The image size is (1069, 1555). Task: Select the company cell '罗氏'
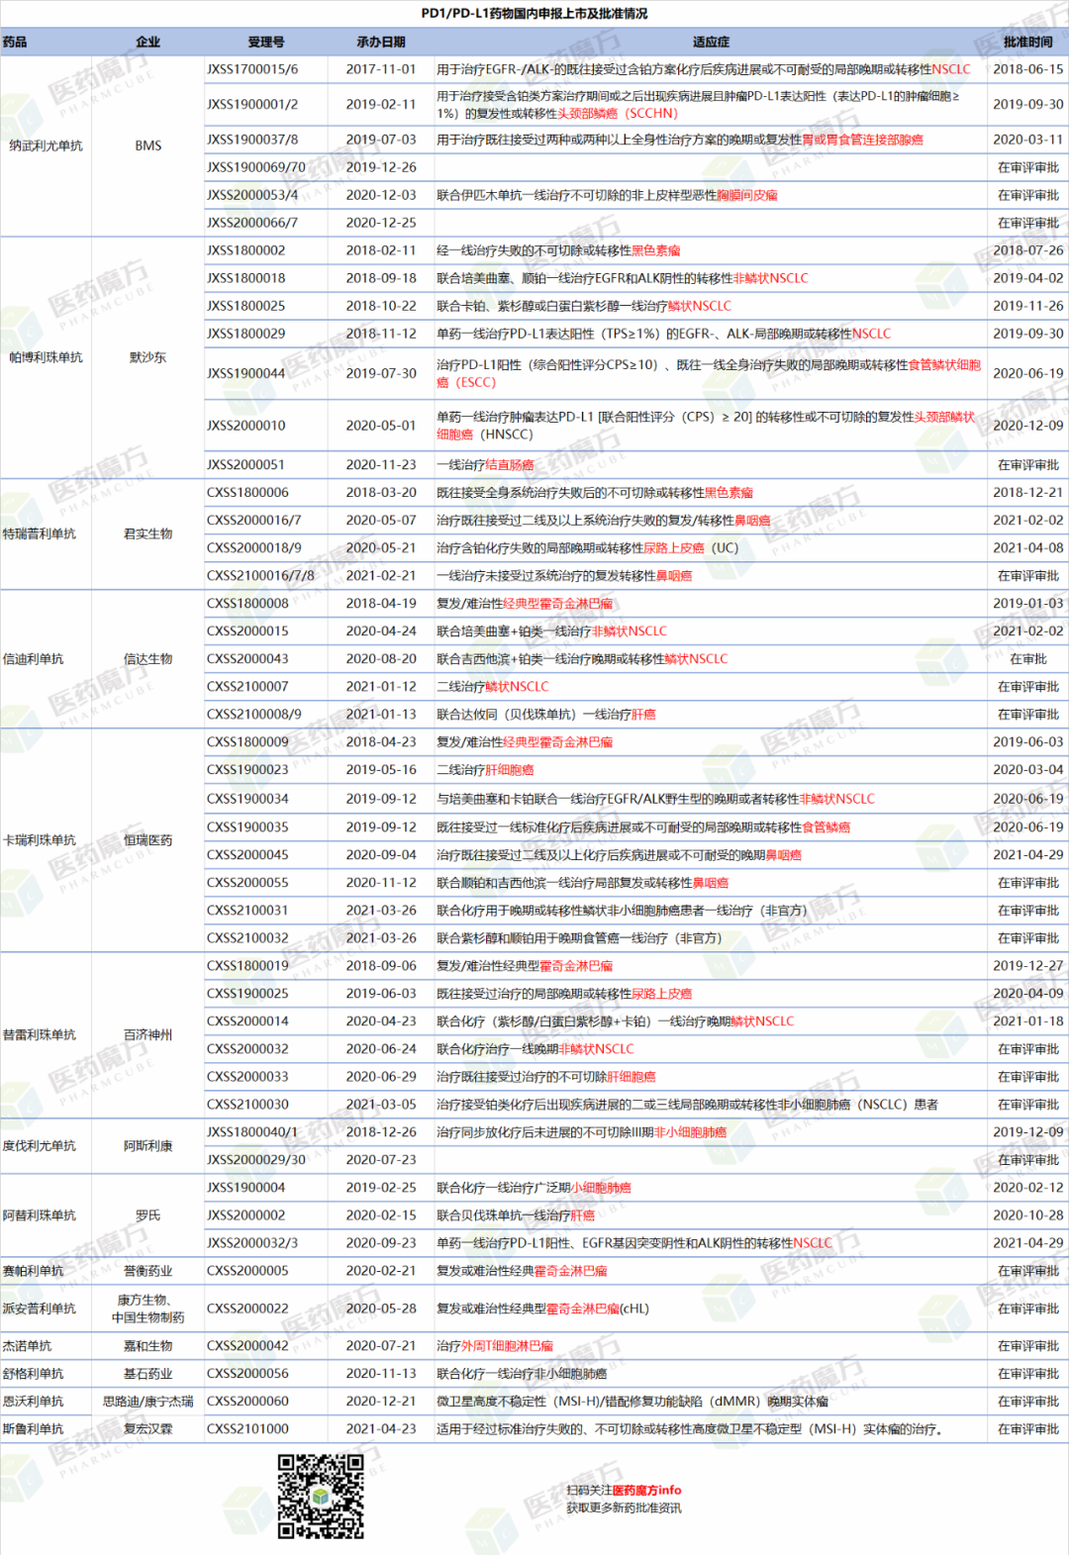pos(148,1215)
